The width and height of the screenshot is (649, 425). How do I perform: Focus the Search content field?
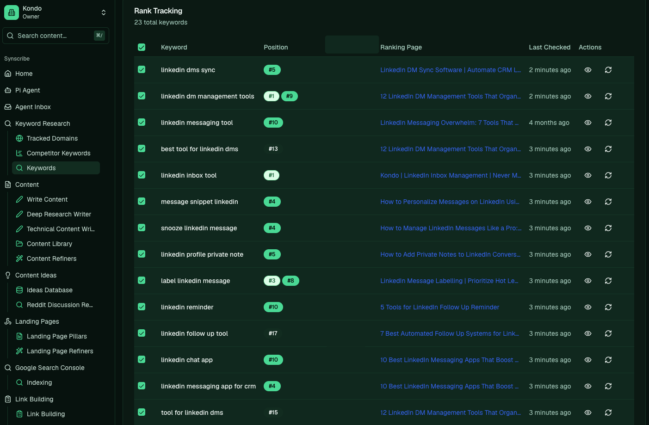pos(56,36)
